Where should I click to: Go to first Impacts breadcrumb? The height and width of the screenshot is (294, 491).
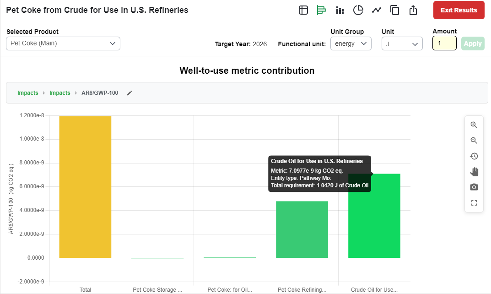coord(27,93)
